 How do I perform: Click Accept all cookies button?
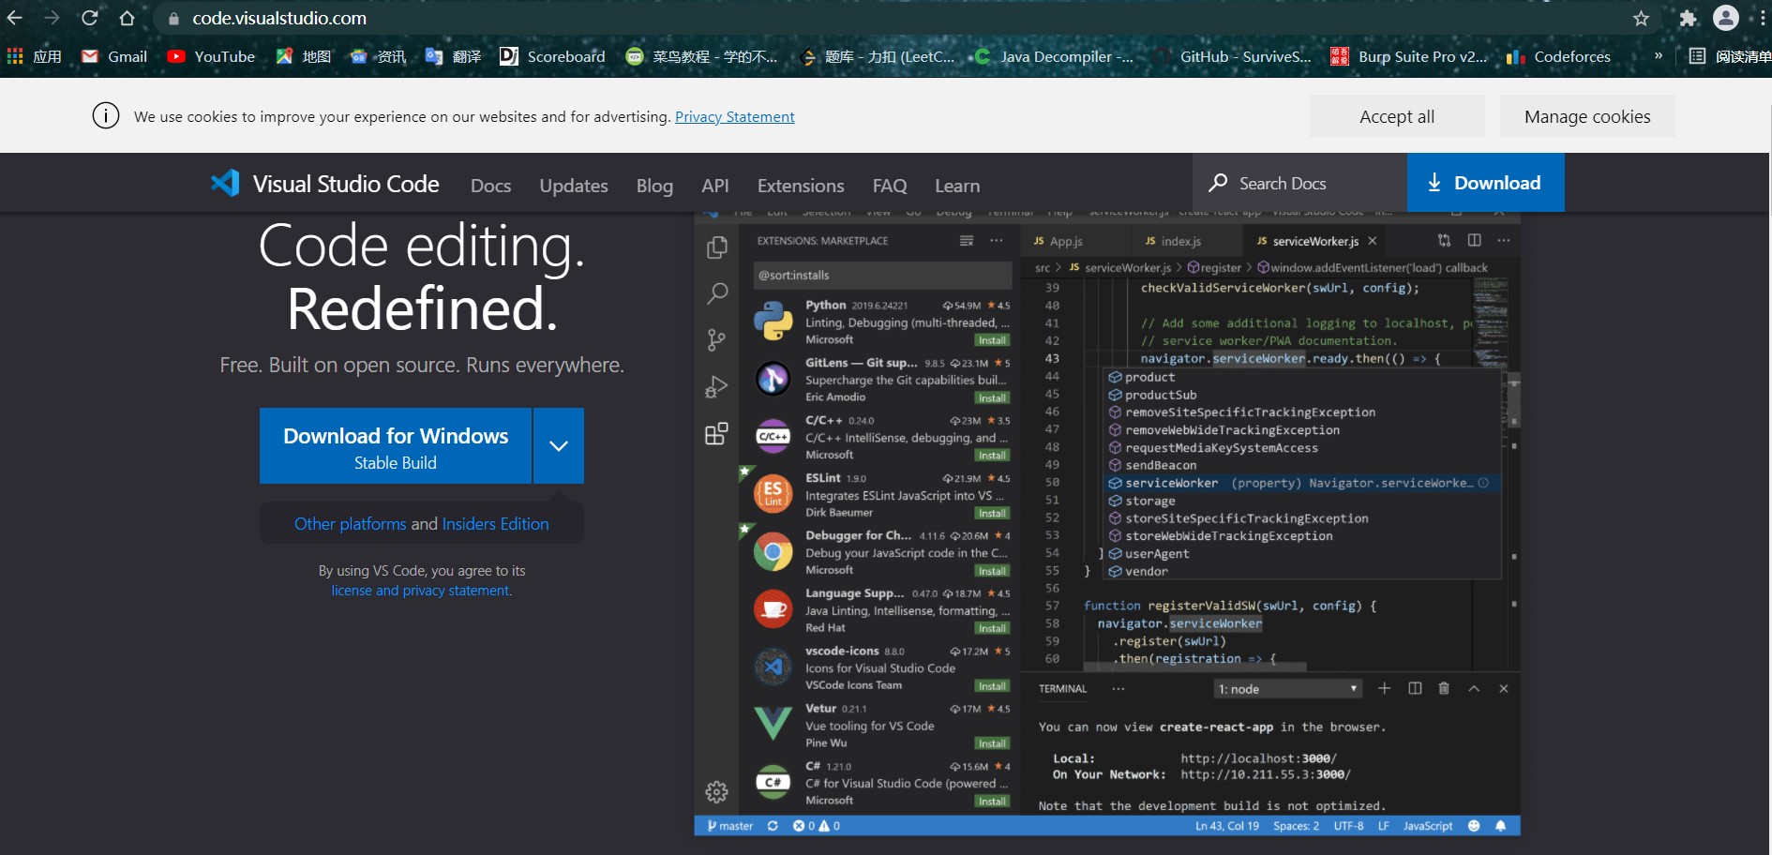point(1397,116)
